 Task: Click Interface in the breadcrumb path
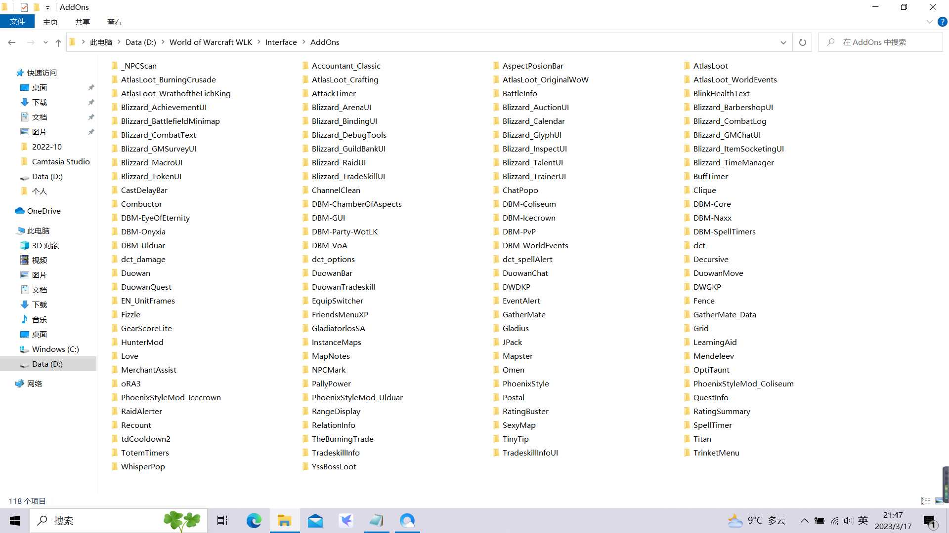click(281, 42)
